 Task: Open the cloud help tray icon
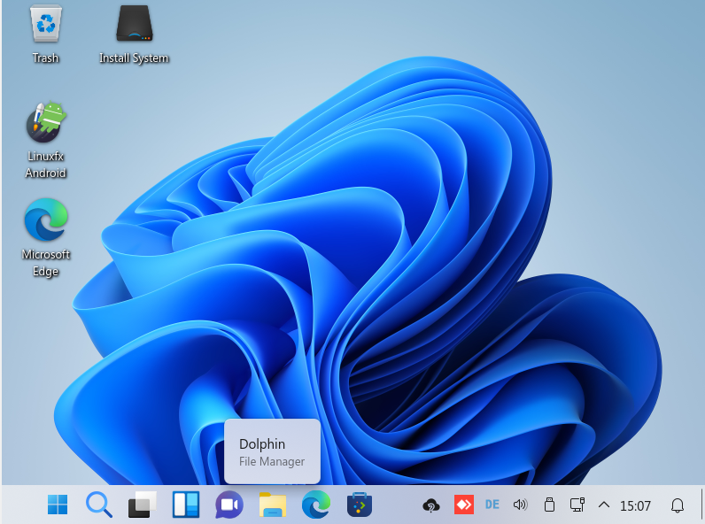click(431, 505)
